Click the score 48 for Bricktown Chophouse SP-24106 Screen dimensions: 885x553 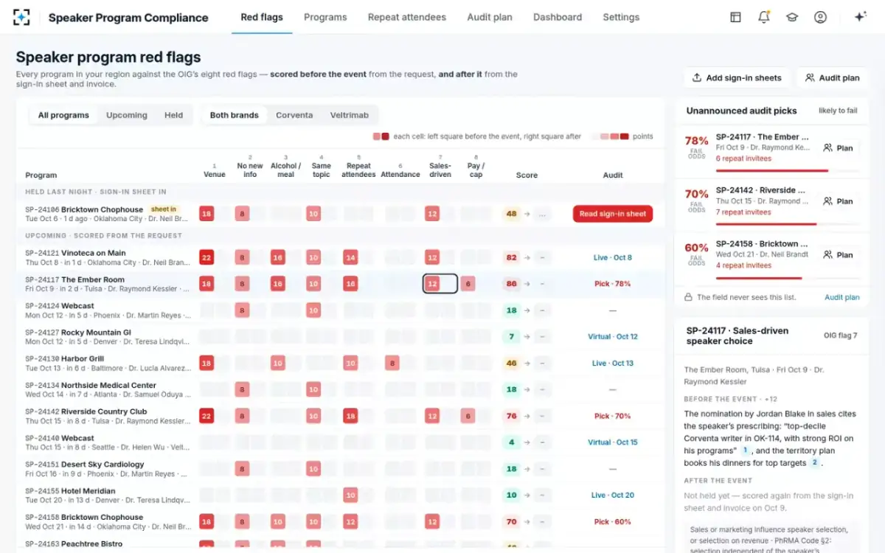511,214
